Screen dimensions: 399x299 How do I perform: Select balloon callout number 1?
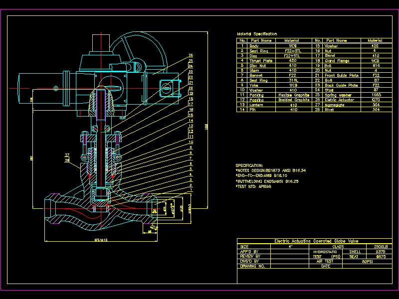(192, 189)
